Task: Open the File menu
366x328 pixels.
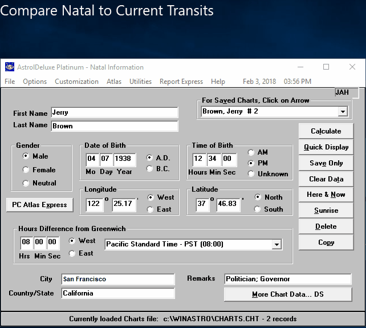Action: [x=10, y=82]
